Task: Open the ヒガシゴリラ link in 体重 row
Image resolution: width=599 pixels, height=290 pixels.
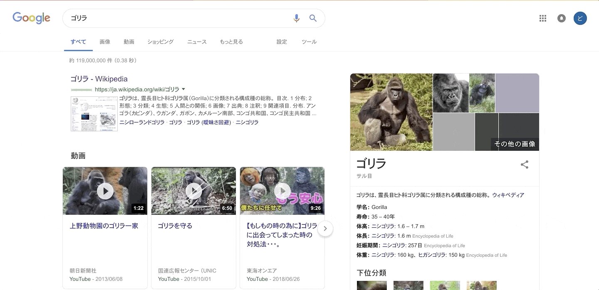Action: pos(431,255)
